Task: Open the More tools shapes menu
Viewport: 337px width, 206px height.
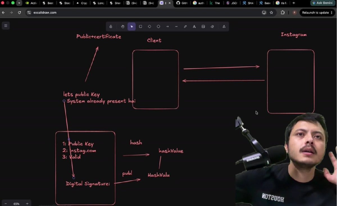Action: [224, 27]
